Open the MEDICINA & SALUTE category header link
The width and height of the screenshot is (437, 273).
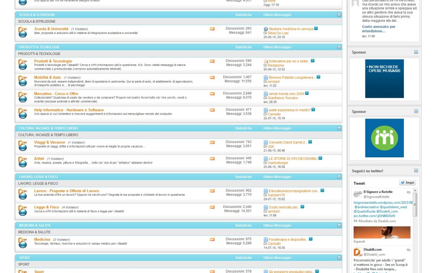pos(35,225)
